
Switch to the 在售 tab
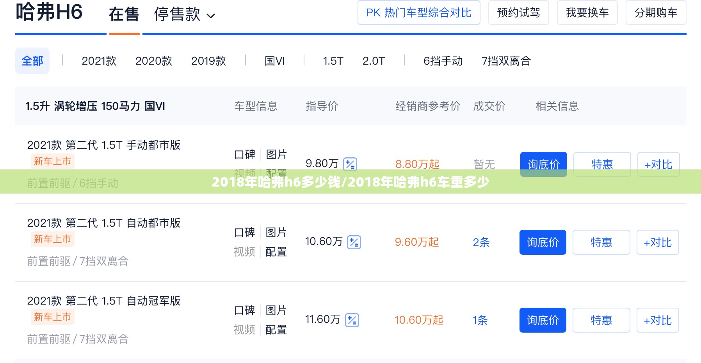click(x=124, y=15)
